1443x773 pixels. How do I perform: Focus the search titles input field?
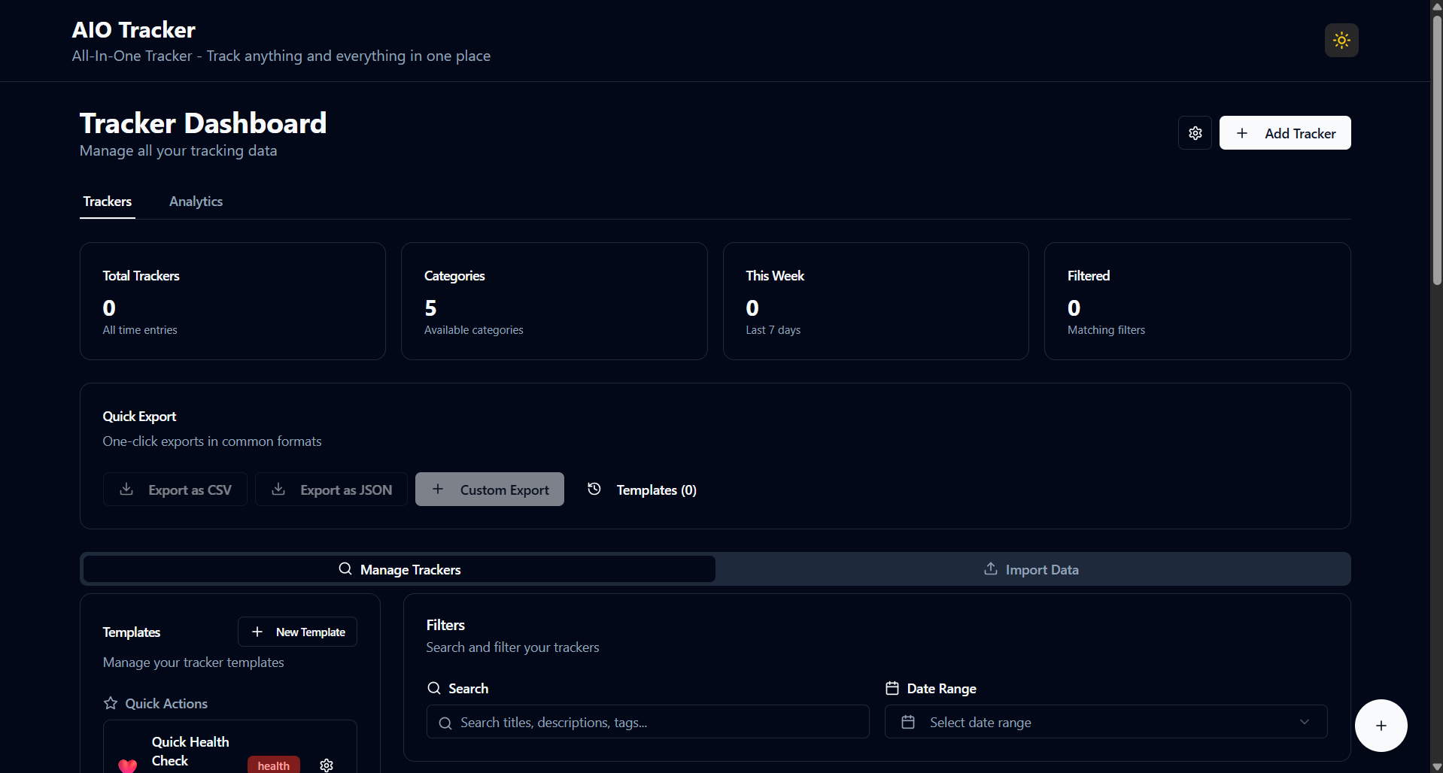648,722
